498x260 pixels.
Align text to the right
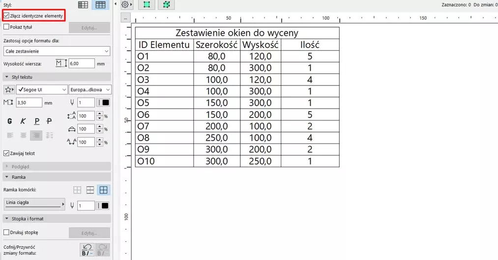pyautogui.click(x=36, y=135)
